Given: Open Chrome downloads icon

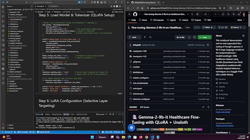Looking at the screenshot, I should pos(238,8).
